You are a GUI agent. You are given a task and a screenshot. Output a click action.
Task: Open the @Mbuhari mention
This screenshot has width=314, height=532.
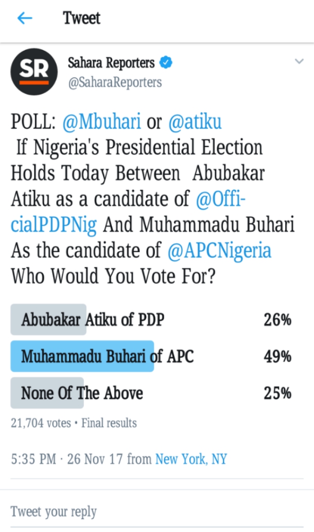point(101,122)
